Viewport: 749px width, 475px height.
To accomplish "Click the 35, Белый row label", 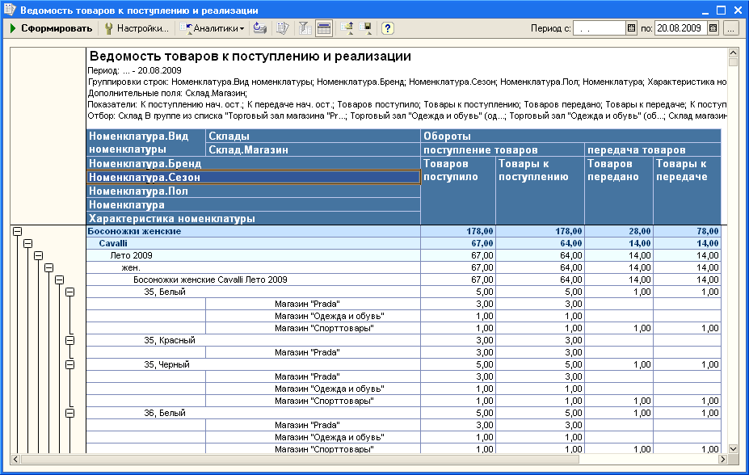I will tap(165, 292).
